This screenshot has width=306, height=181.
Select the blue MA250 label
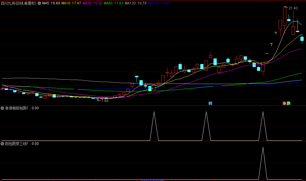pos(159,3)
